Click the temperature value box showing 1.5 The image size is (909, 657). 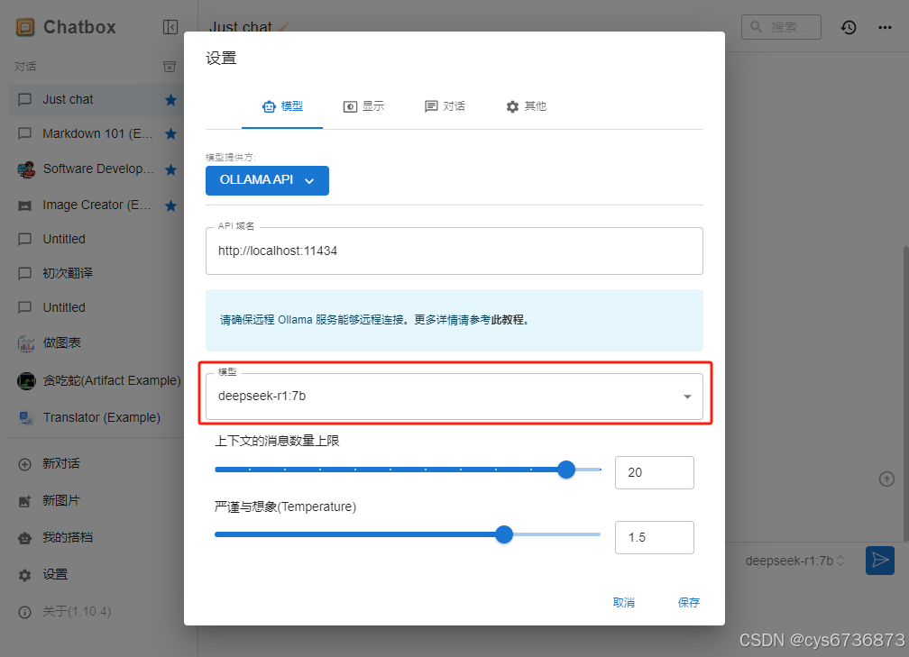(655, 538)
